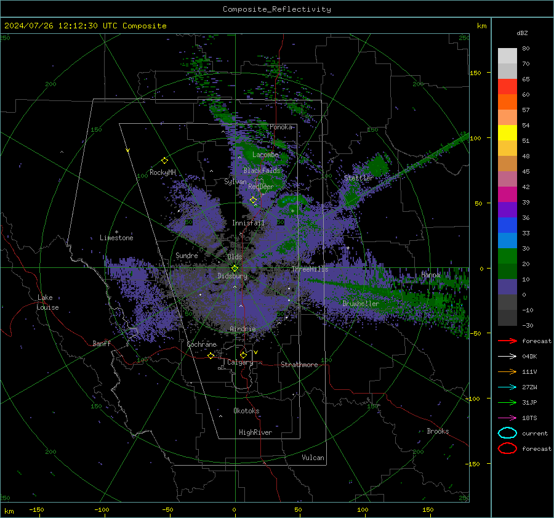The image size is (554, 518).
Task: Click white asterisk marker above Limestone
Action: [116, 232]
